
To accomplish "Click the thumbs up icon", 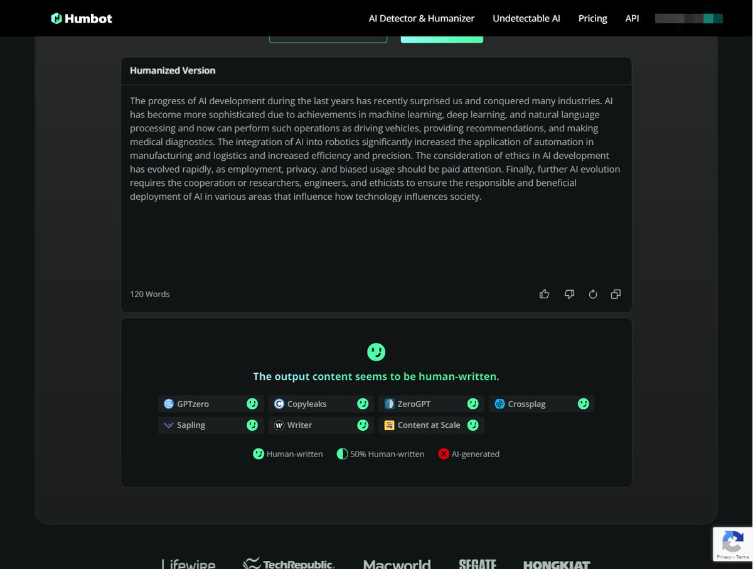I will tap(545, 294).
